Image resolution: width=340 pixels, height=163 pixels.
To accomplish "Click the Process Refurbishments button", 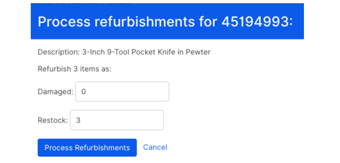I will coord(87,147).
